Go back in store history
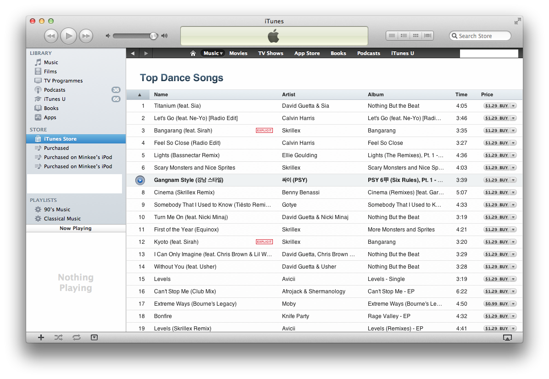The image size is (549, 379). pyautogui.click(x=133, y=53)
